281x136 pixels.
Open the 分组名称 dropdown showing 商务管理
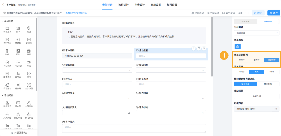[x=257, y=33]
